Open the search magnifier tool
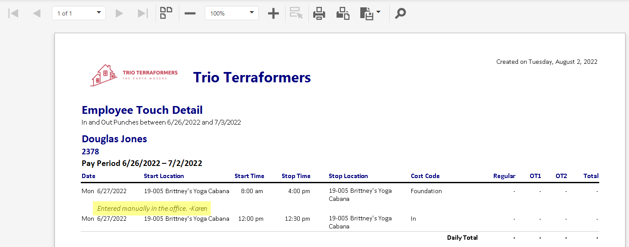This screenshot has width=629, height=247. tap(400, 13)
